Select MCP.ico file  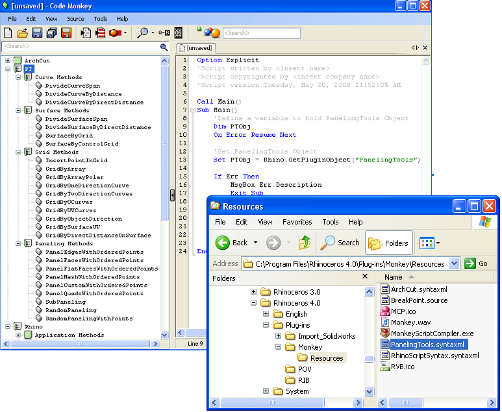(x=403, y=311)
